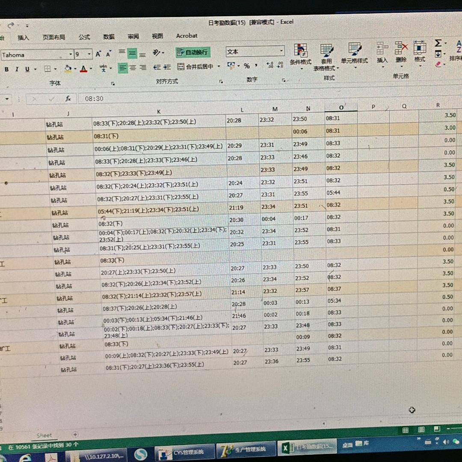Viewport: 462px width, 462px height.
Task: Click the increase font size icon
Action: (98, 54)
